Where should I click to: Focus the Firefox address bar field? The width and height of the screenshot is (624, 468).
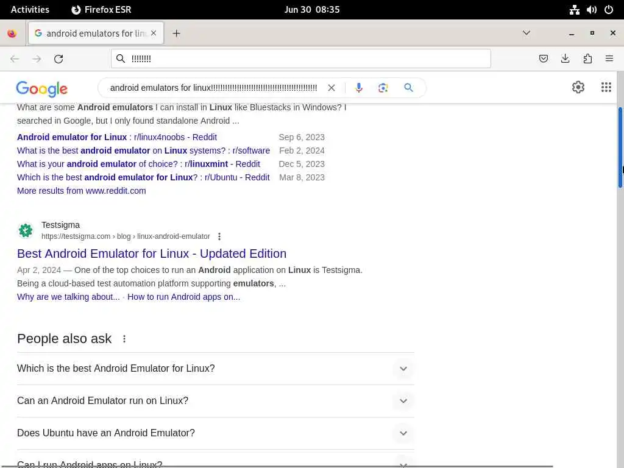click(x=301, y=59)
